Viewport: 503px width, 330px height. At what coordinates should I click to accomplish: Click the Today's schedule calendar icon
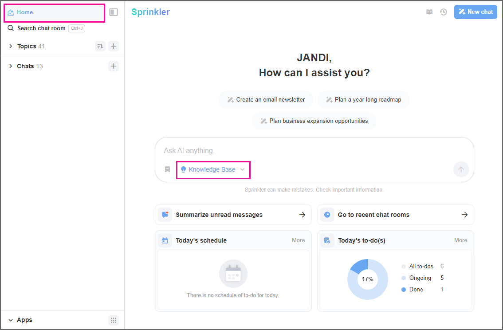[x=165, y=240]
